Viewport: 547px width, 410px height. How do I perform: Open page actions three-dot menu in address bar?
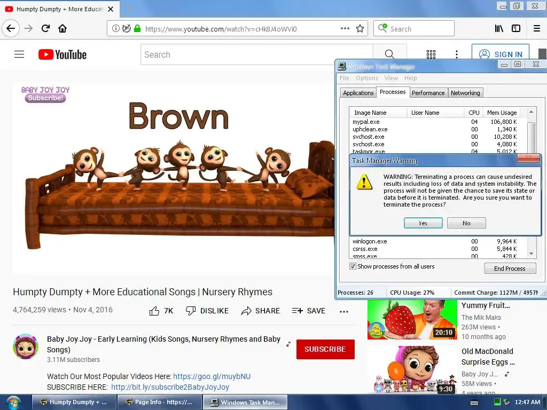(x=345, y=29)
